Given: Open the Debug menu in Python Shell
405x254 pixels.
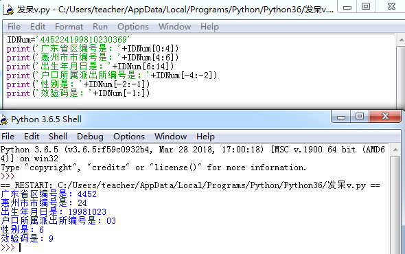Looking at the screenshot, I should [x=90, y=137].
